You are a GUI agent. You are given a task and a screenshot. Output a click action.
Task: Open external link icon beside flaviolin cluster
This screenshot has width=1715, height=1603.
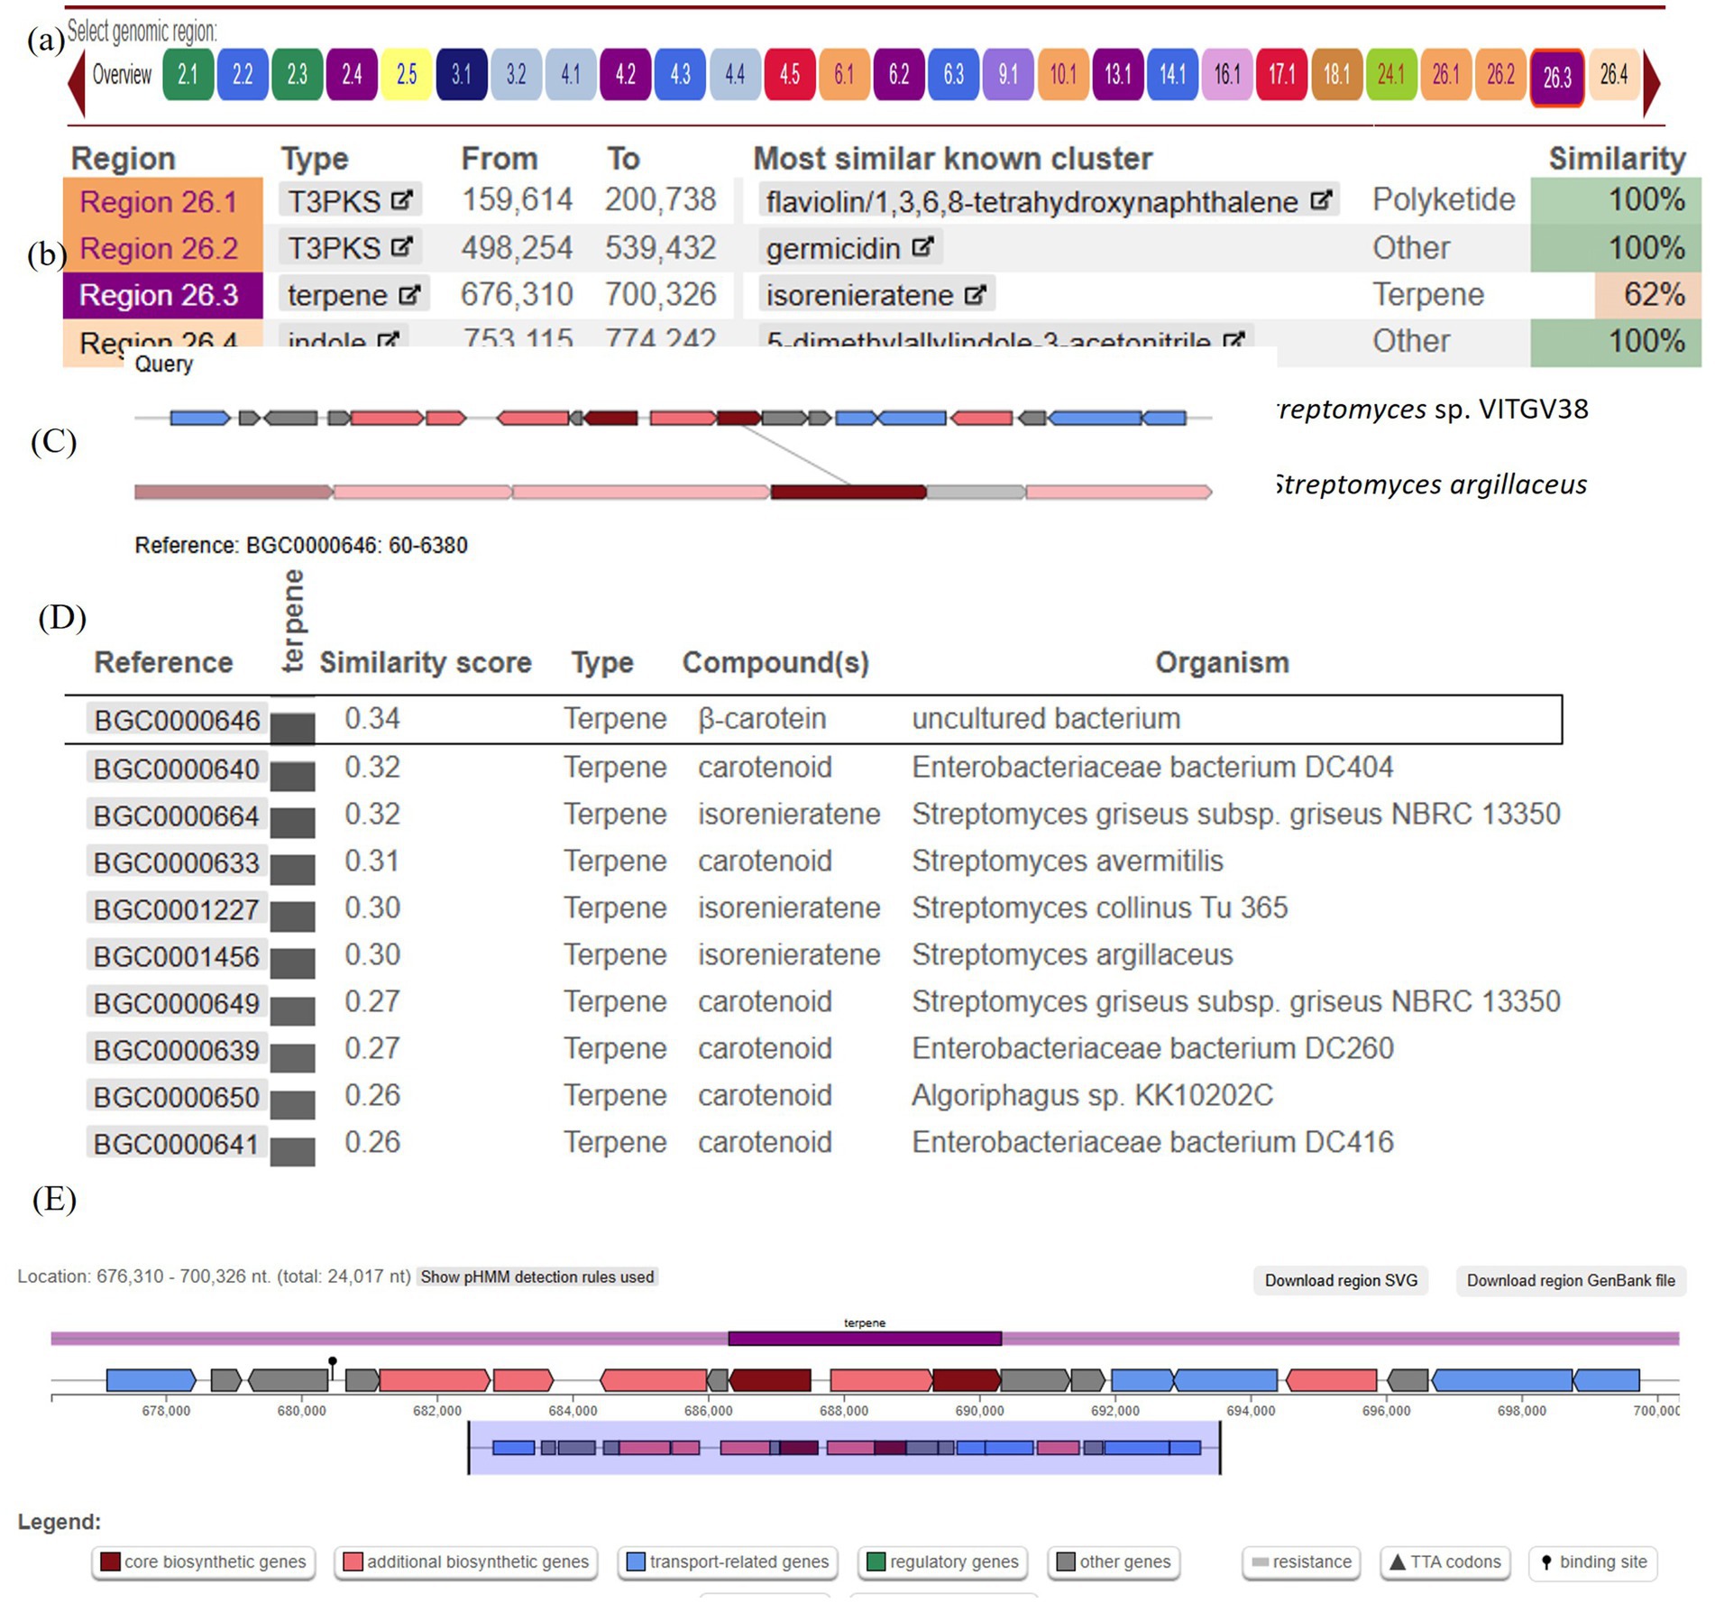tap(1321, 200)
